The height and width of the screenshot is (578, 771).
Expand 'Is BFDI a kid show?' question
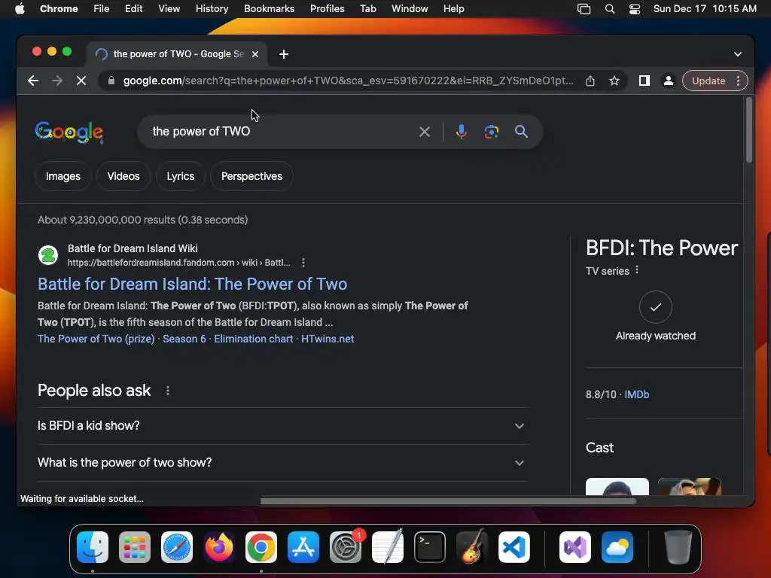[x=283, y=426]
